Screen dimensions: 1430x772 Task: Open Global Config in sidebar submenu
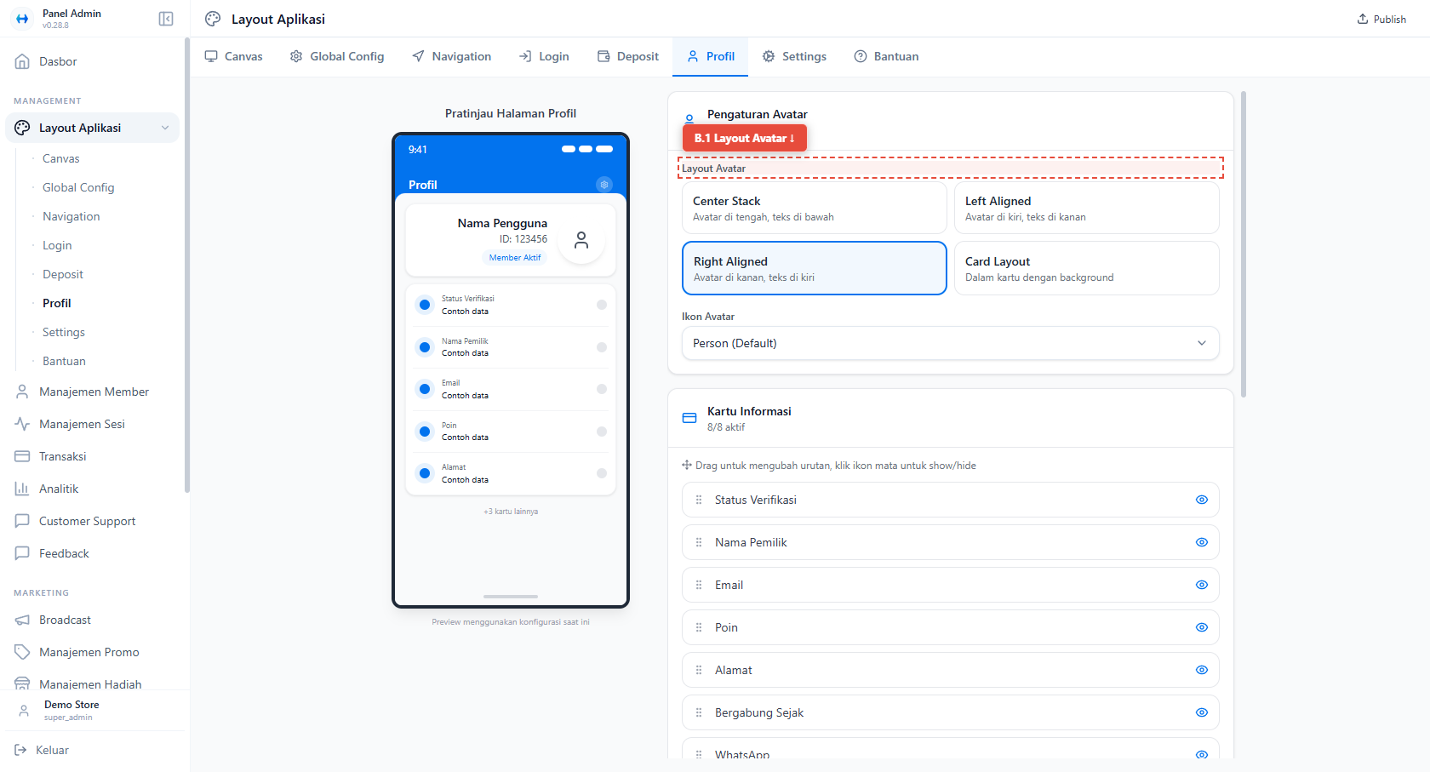coord(78,187)
